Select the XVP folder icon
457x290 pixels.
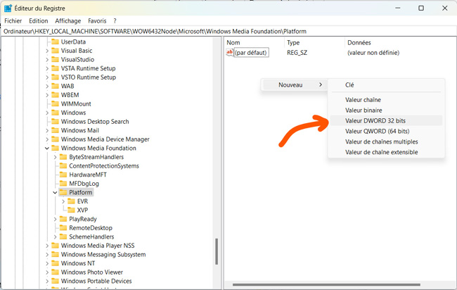click(x=71, y=210)
